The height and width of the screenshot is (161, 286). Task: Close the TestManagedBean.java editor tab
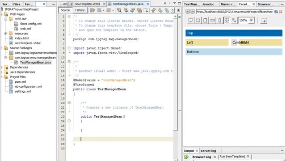pyautogui.click(x=148, y=4)
